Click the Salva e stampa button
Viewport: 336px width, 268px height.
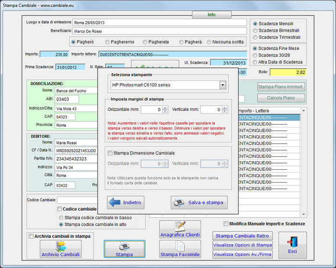(199, 202)
